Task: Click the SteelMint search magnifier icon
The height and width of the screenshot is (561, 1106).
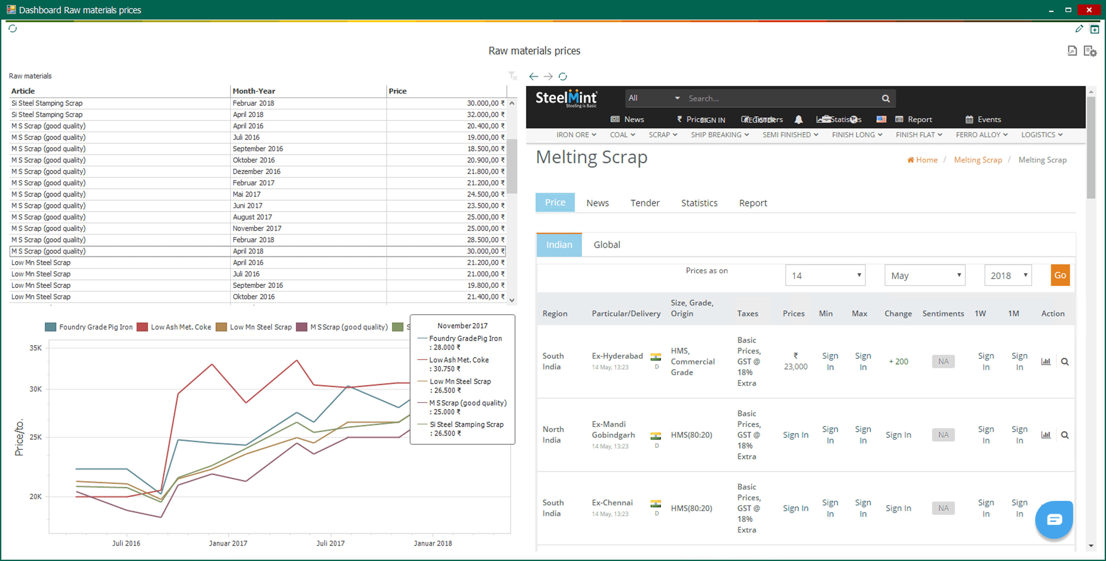Action: click(885, 98)
